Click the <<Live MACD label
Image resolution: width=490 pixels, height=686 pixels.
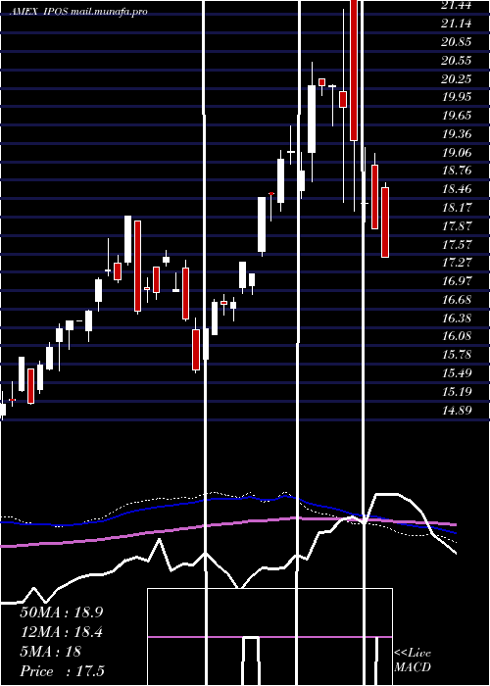(413, 660)
